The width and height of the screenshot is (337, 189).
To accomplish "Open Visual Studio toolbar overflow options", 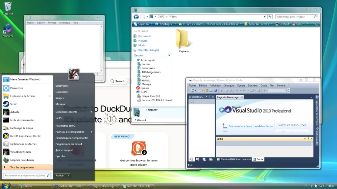I will [x=289, y=91].
